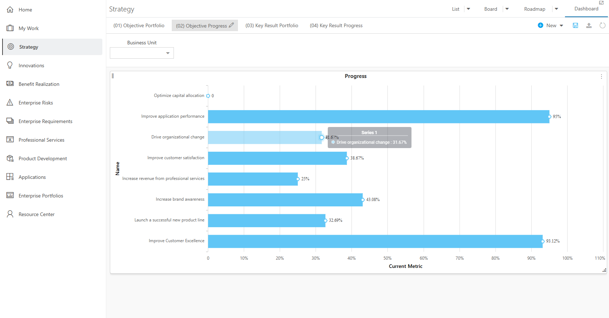Image resolution: width=609 pixels, height=318 pixels.
Task: Click the Applications grid icon
Action: coord(10,177)
